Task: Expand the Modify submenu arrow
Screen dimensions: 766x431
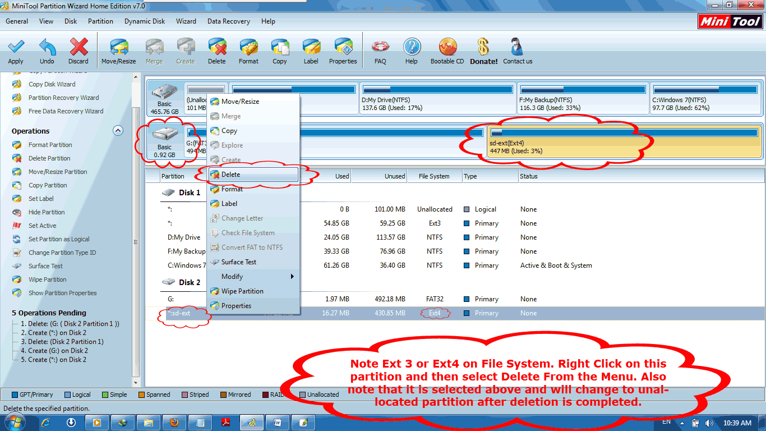Action: point(292,277)
